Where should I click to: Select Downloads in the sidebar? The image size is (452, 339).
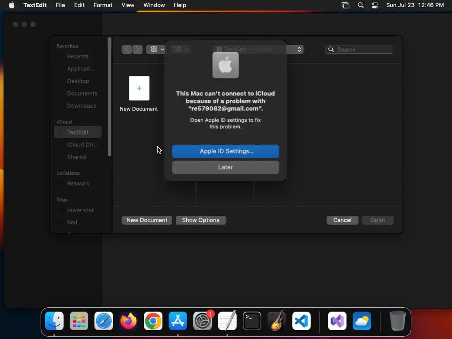(78, 106)
